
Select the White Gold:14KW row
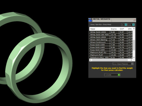111,32
